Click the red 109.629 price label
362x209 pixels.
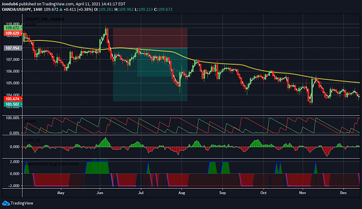(13, 33)
